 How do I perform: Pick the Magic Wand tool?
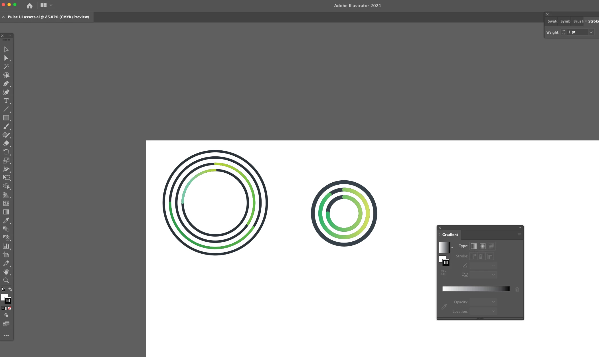pos(6,66)
